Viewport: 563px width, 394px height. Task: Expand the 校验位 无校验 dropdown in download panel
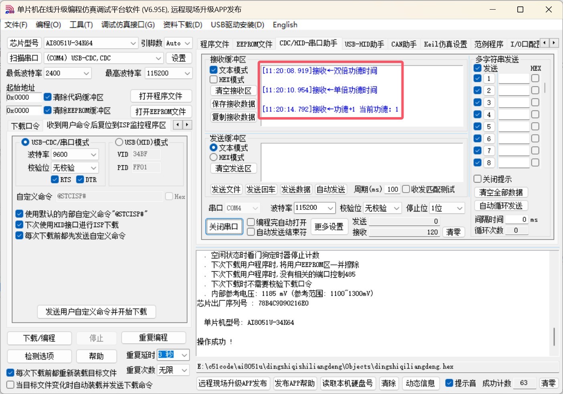[93, 168]
